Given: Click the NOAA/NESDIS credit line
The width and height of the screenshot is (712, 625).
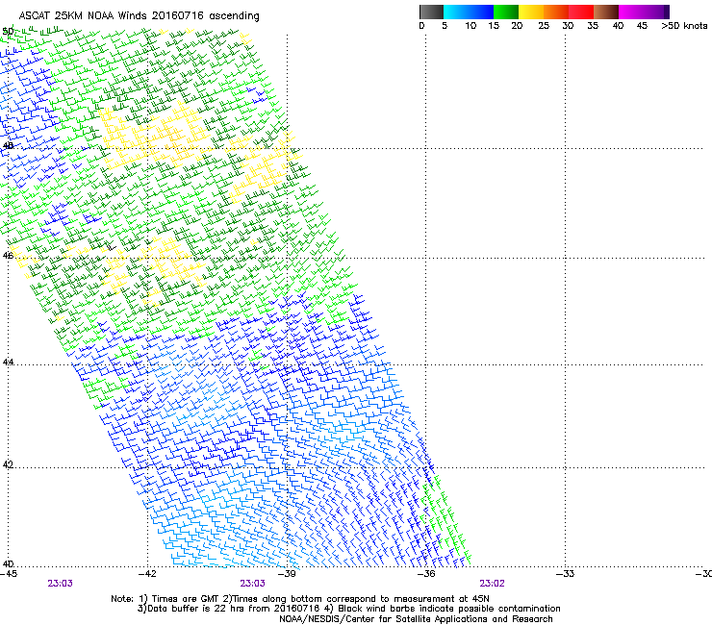Looking at the screenshot, I should pyautogui.click(x=416, y=619).
